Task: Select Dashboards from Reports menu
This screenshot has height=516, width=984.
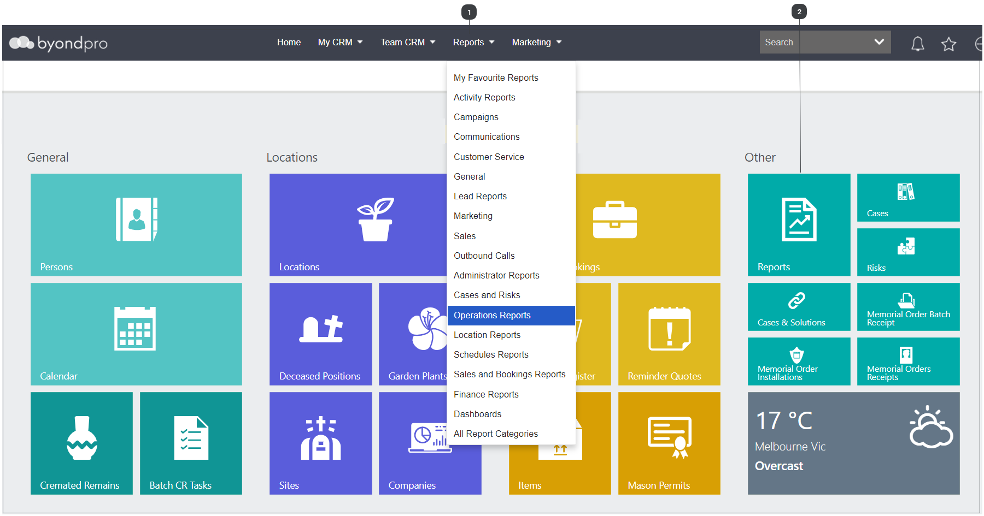Action: tap(511, 414)
